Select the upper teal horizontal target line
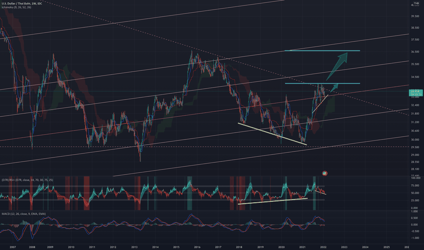This screenshot has width=424, height=250. click(x=322, y=50)
